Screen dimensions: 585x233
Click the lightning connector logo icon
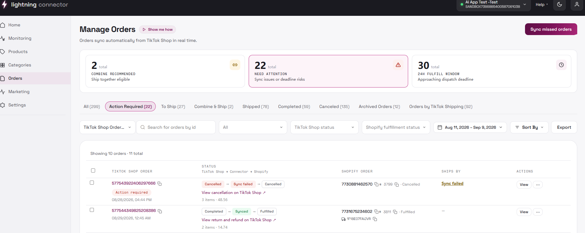(4, 4)
